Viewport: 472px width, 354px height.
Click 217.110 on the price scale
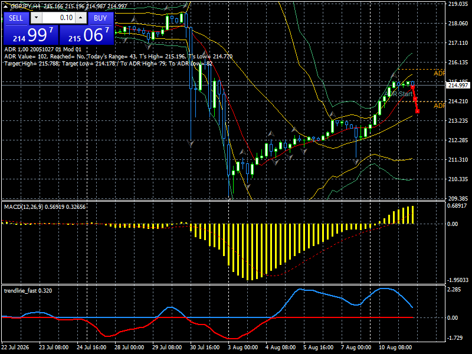click(x=458, y=43)
